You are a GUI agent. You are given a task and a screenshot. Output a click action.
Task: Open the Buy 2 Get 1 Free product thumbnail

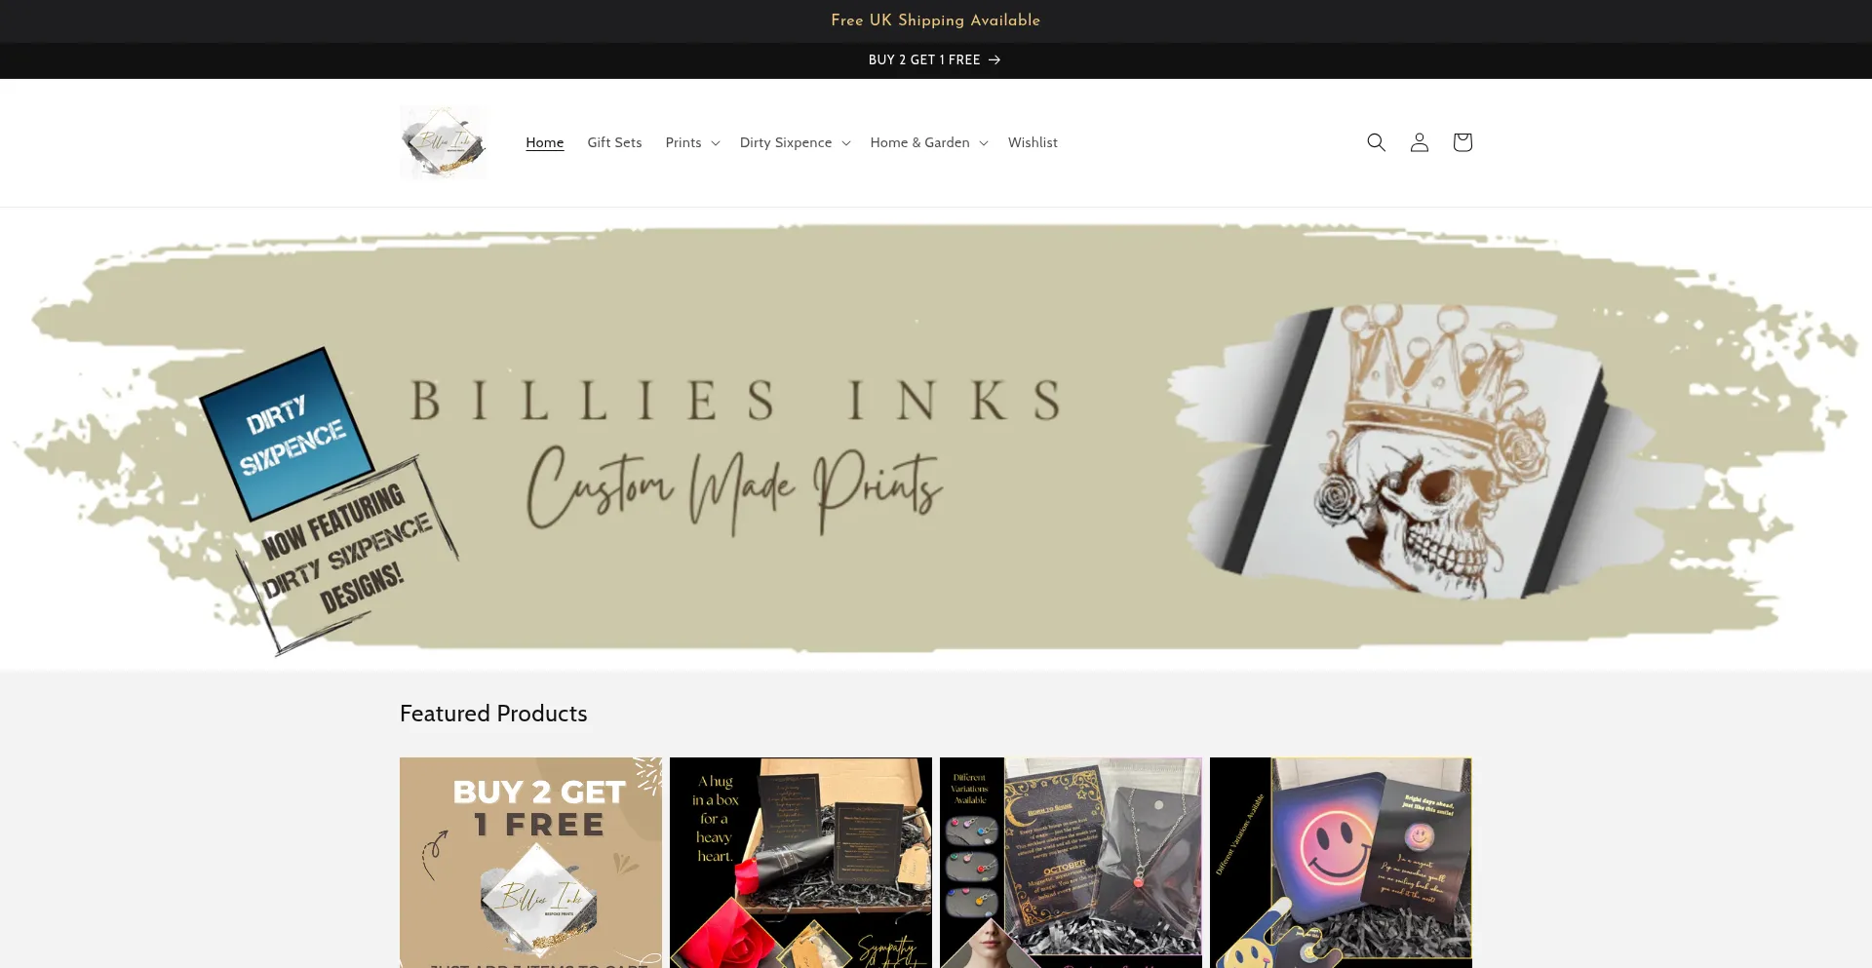pos(530,863)
